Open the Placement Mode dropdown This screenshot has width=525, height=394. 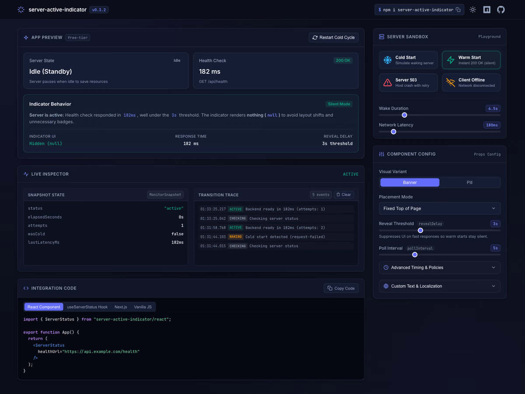point(440,209)
